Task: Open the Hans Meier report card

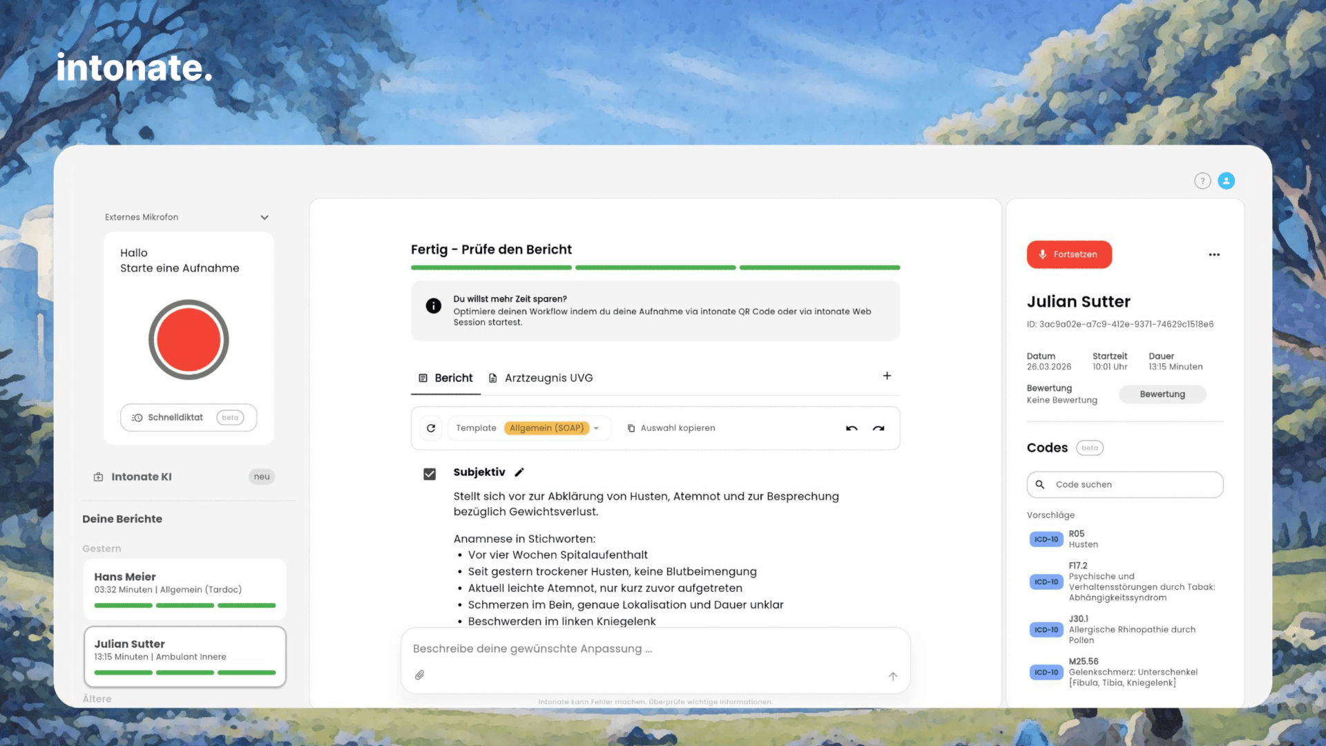Action: 185,589
